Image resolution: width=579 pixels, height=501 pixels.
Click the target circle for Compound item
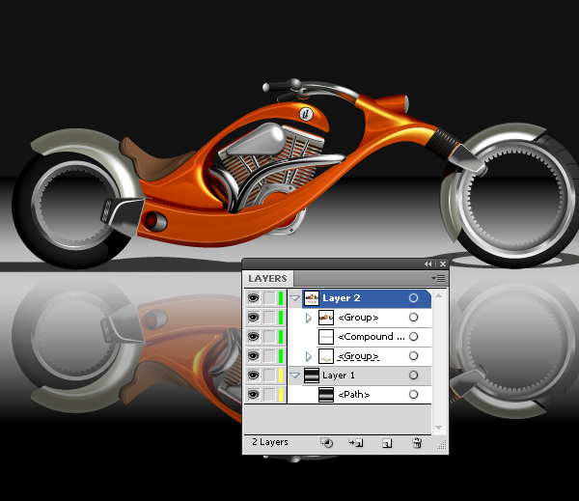point(414,337)
